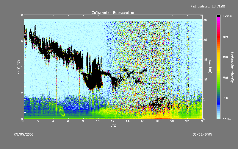Click the x-axis tick label 6:
The width and height of the screenshot is (238, 149).
[69, 121]
